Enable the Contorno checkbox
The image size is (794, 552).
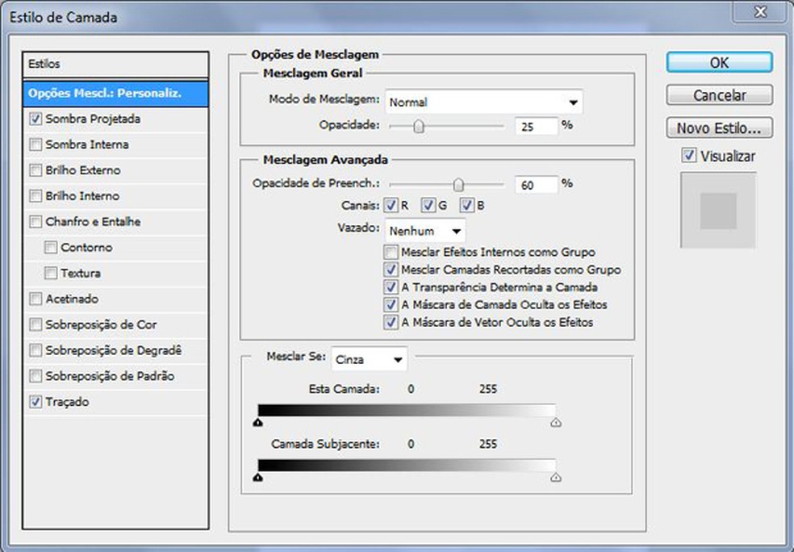point(51,248)
